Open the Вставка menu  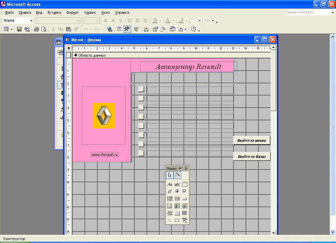coord(54,13)
